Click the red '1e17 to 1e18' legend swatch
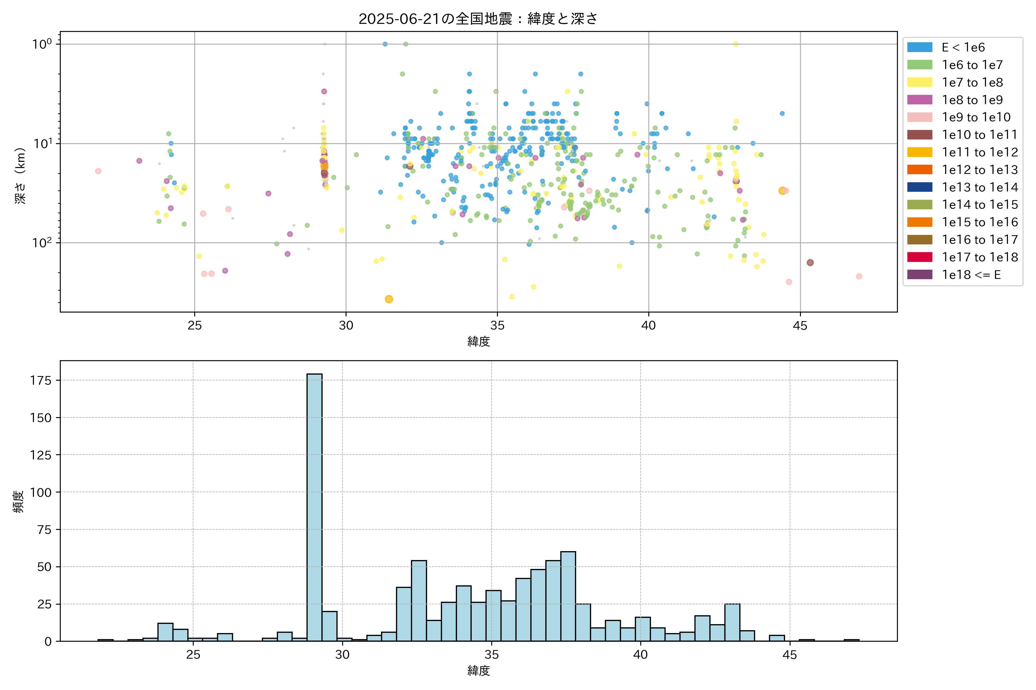Screen dimensions: 1036x690 coord(920,257)
